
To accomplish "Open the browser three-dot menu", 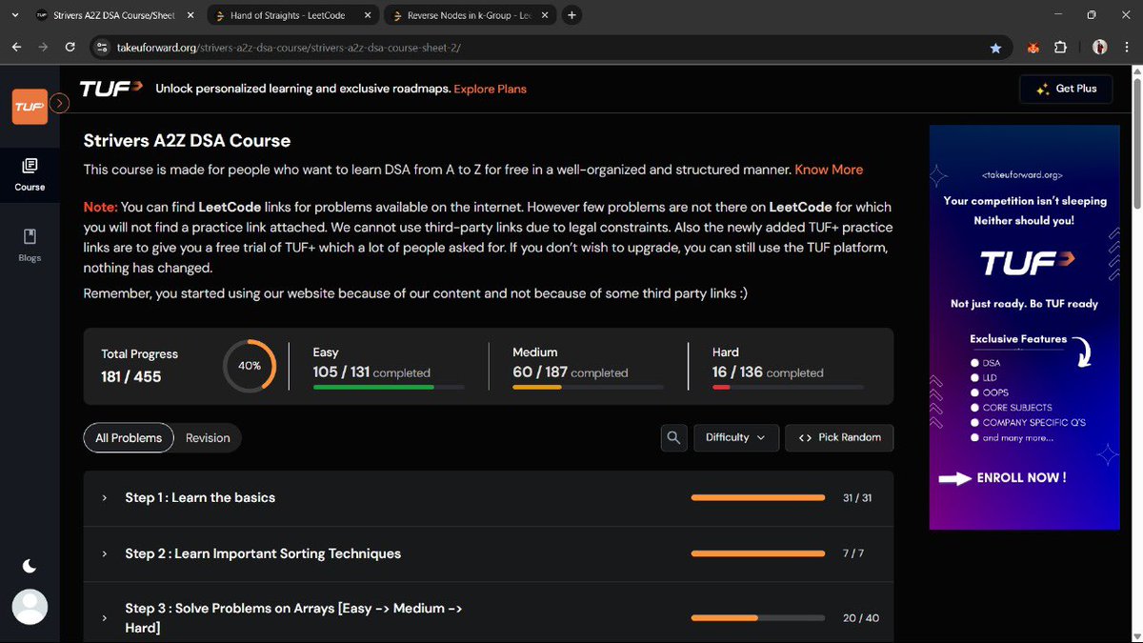I will click(1126, 47).
